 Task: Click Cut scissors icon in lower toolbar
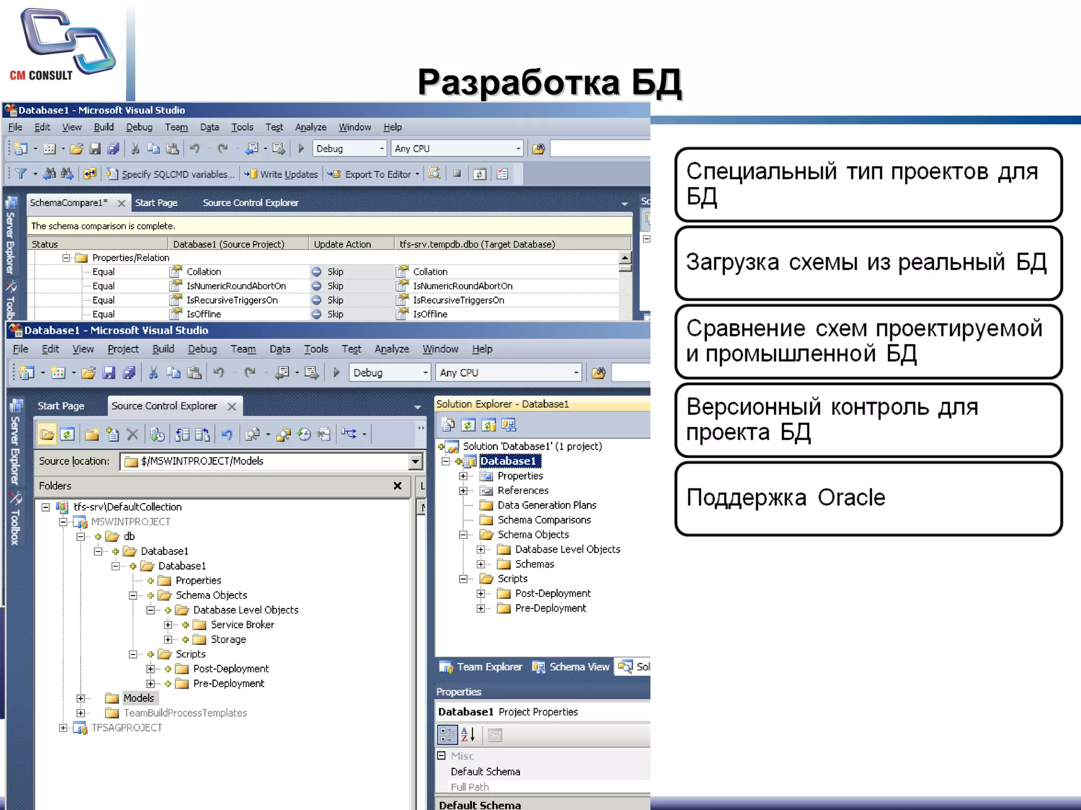(x=153, y=373)
